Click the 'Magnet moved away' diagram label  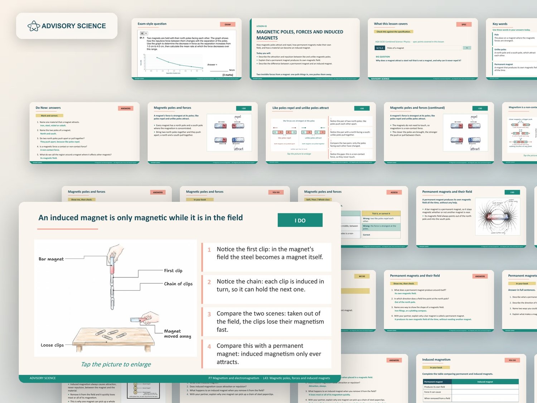(178, 334)
